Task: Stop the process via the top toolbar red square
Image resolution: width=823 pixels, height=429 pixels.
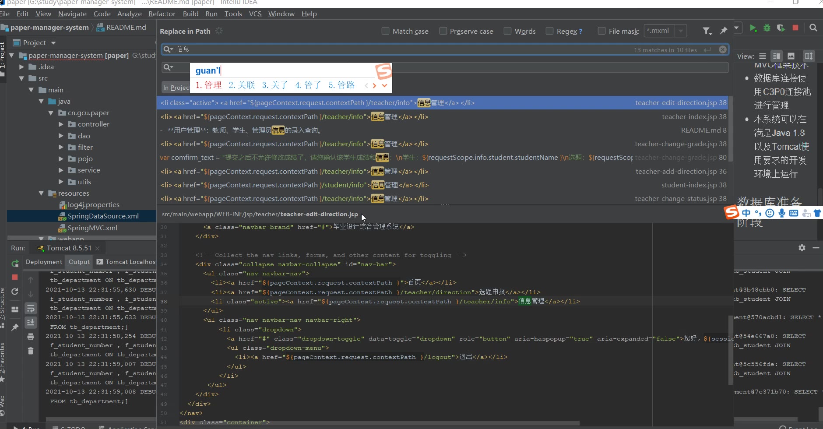Action: pos(795,28)
